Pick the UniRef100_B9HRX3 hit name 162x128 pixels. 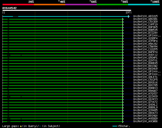coord(145,88)
